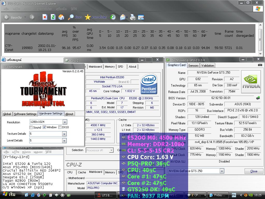265x199 pixels.
Task: Open the มุมมอง menu in Notepad
Action: pos(38,152)
